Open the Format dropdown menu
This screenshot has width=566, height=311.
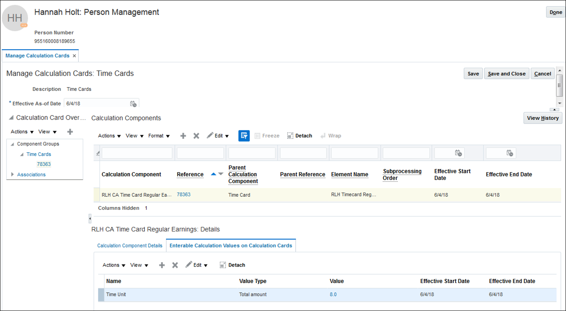159,136
